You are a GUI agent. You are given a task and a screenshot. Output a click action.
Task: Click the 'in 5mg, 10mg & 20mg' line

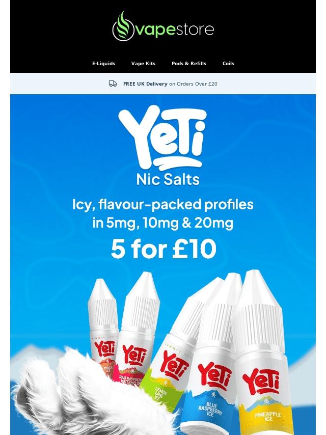(x=163, y=223)
